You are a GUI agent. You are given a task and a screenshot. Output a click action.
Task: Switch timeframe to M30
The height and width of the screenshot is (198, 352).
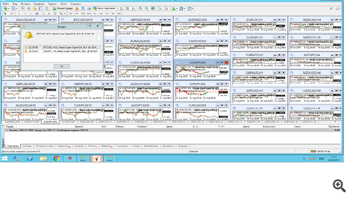(x=89, y=14)
